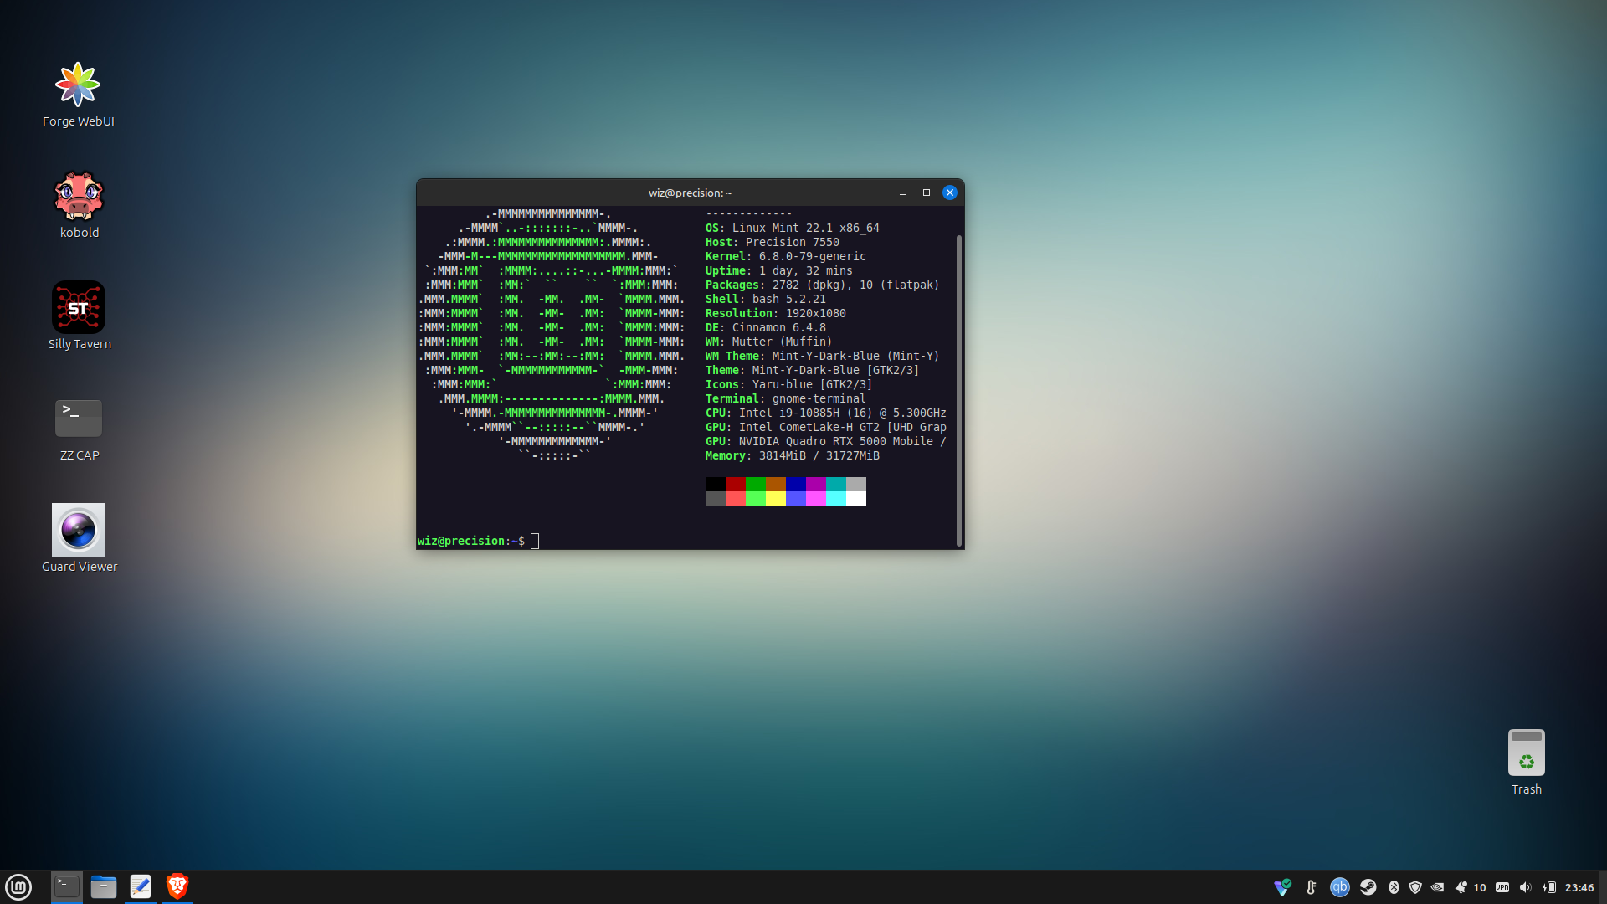The height and width of the screenshot is (904, 1607).
Task: Click the terminal window vertical scrollbar
Action: coord(959,390)
